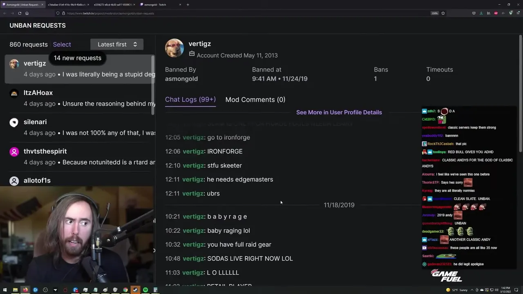Open the Spotify icon in the taskbar
This screenshot has width=523, height=294.
[145, 290]
